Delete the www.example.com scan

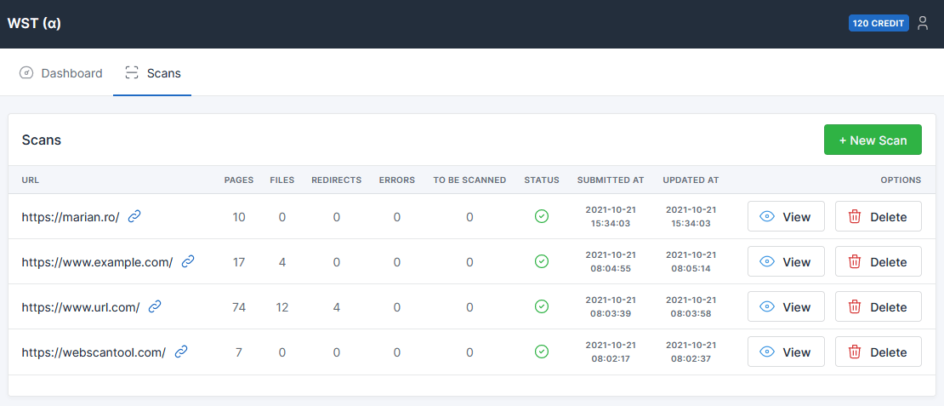pos(878,261)
